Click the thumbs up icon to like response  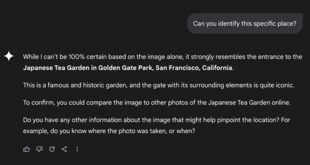(27, 149)
